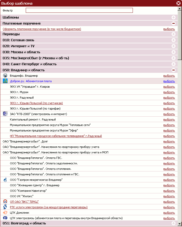Click the Газпром межрегионгаз flame icon
182x227 pixels.
pos(5,180)
